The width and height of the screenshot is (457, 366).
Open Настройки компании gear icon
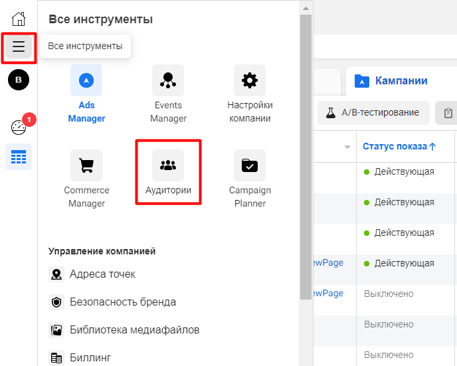[x=250, y=94]
